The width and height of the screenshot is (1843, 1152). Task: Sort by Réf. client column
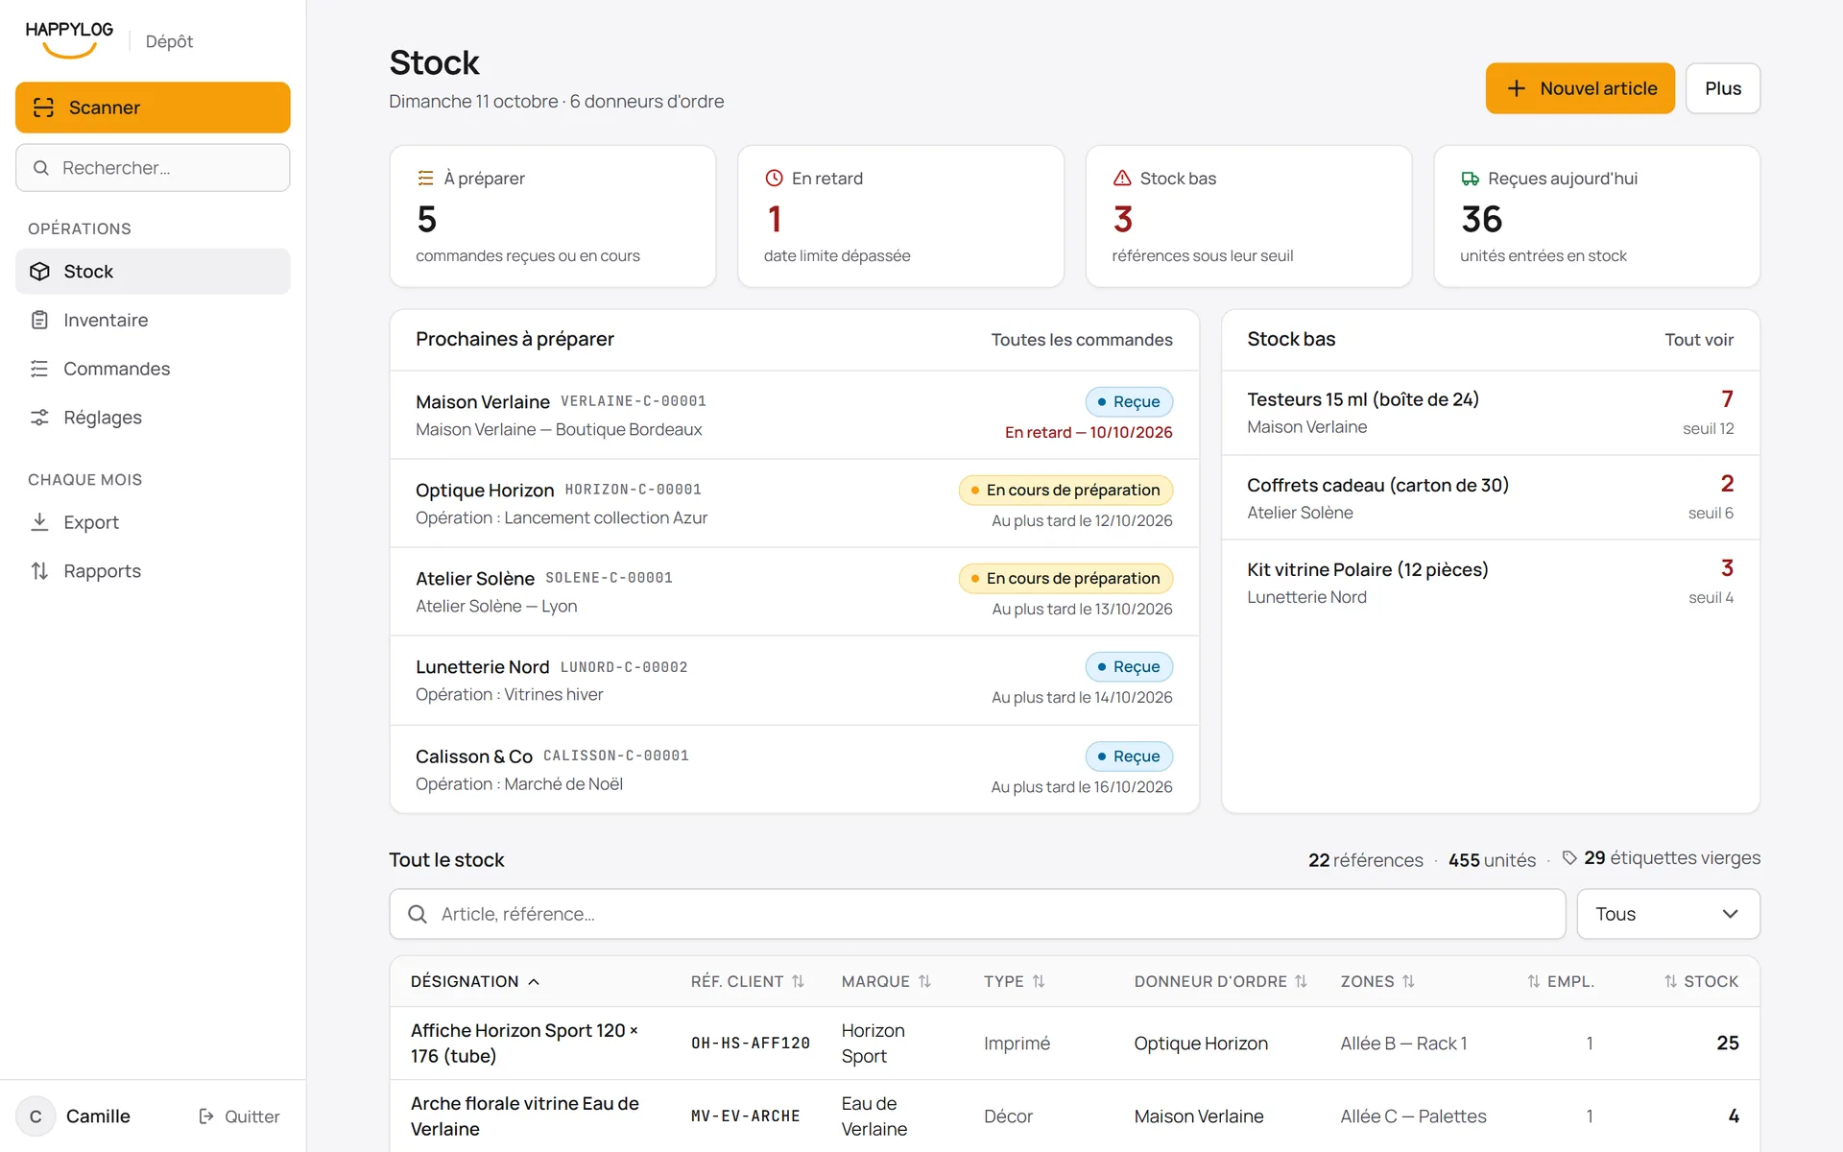[748, 981]
